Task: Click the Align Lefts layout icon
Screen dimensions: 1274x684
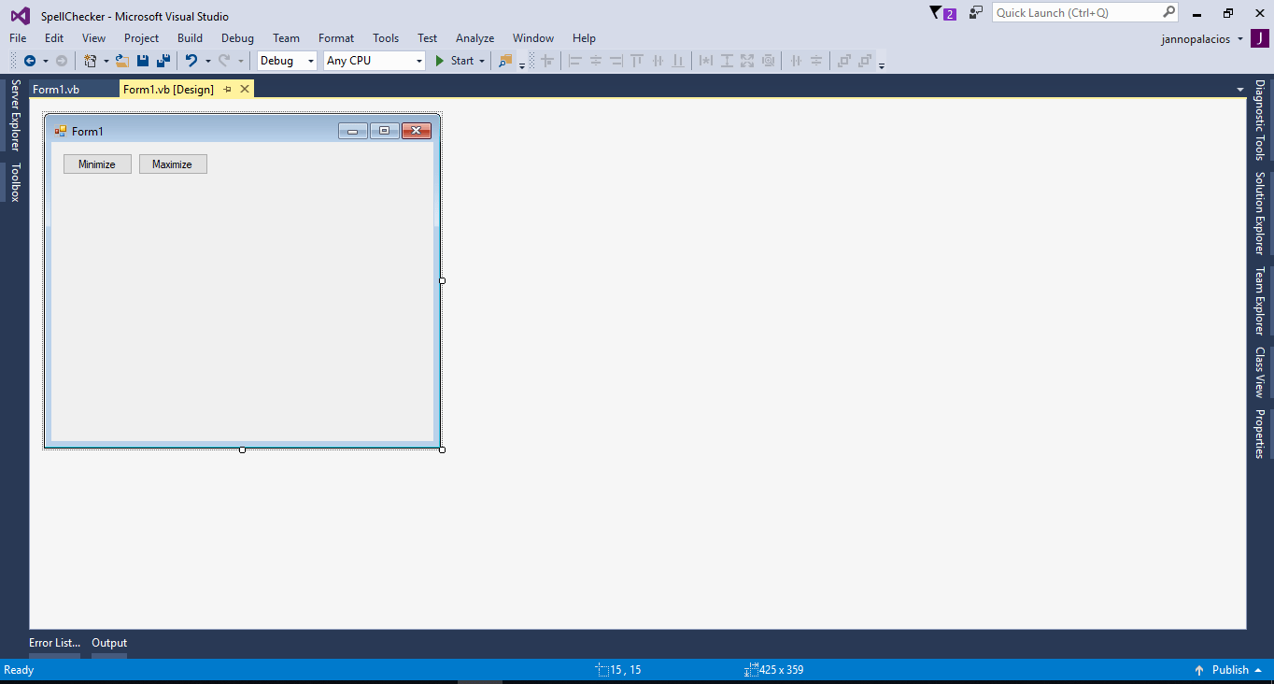Action: click(575, 61)
